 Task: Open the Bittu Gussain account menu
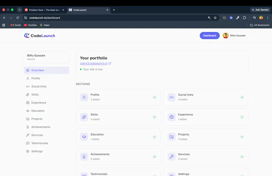tap(235, 36)
